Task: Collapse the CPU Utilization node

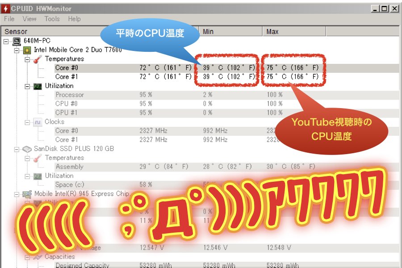Action: coord(27,86)
